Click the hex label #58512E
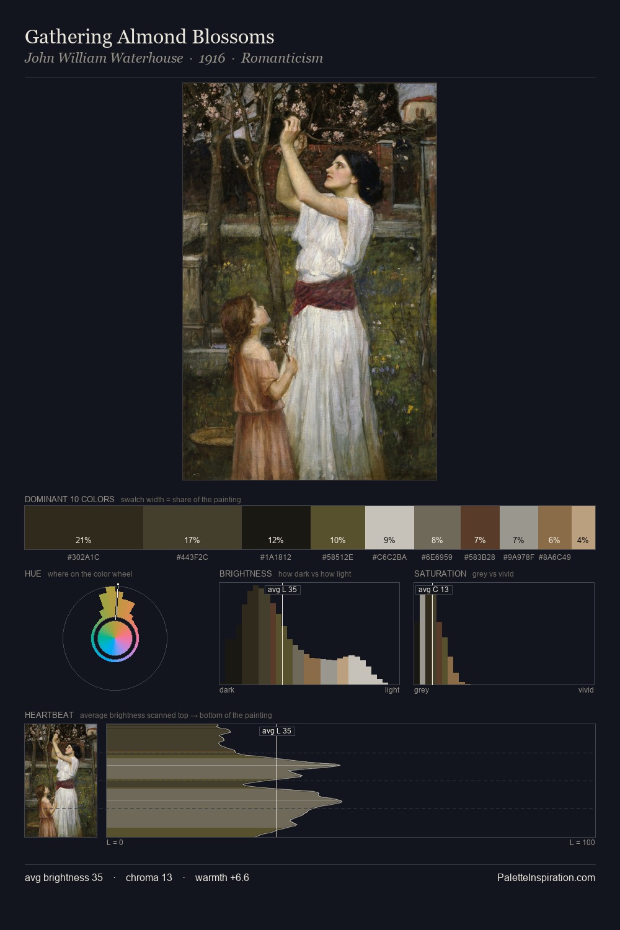Image resolution: width=620 pixels, height=930 pixels. [x=338, y=557]
